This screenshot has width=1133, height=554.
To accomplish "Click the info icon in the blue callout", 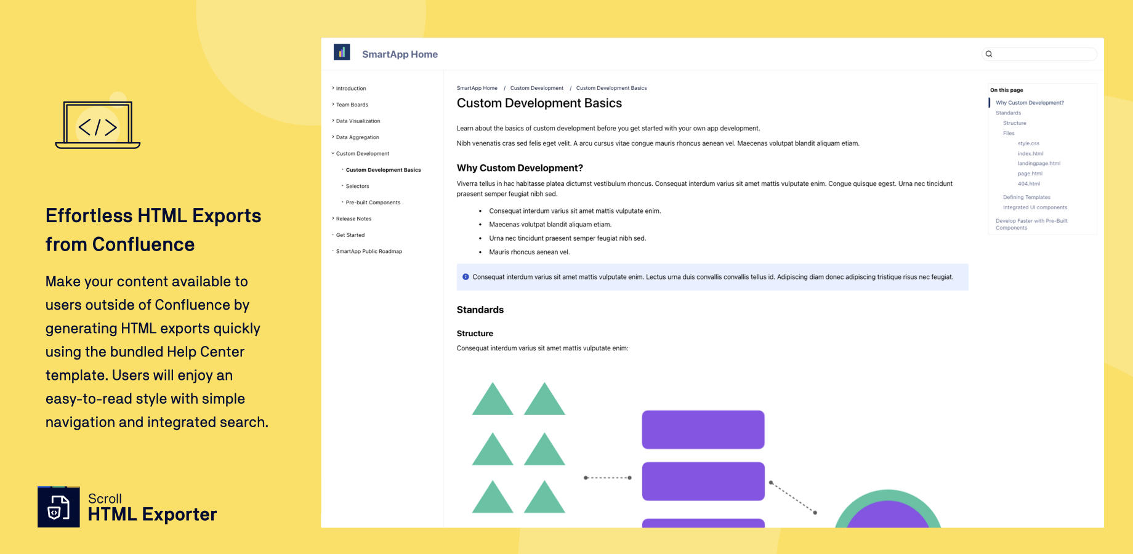I will click(x=465, y=277).
